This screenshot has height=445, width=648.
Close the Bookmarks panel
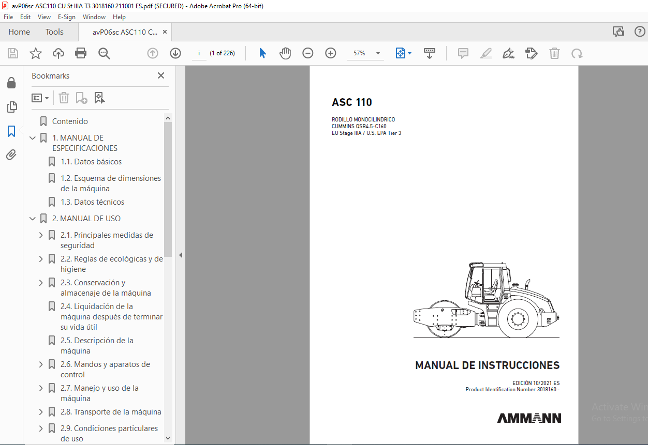pos(161,75)
